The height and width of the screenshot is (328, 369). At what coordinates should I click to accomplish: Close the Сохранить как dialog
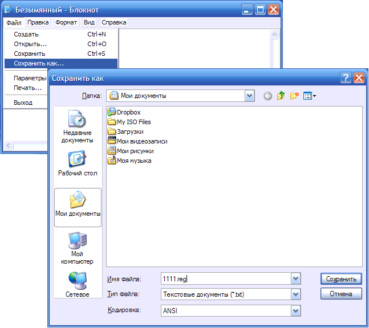[x=359, y=77]
